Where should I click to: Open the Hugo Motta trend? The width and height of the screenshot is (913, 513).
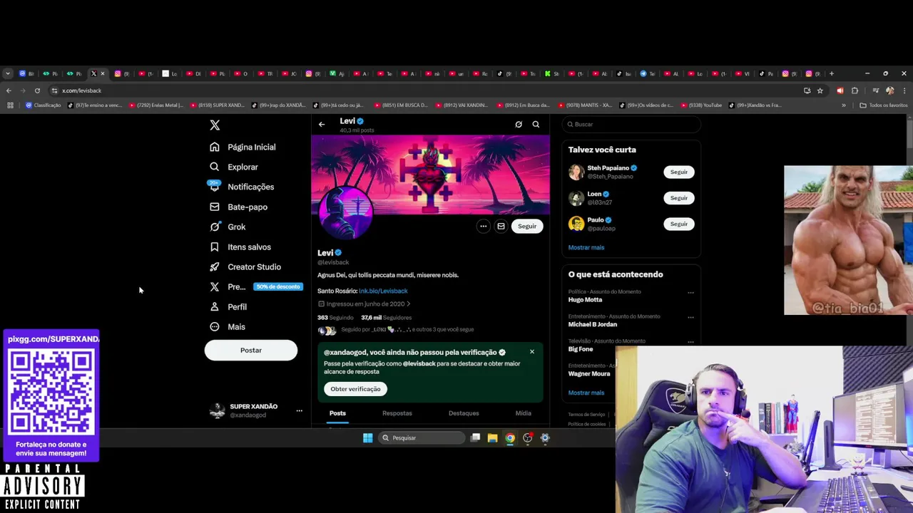tap(585, 300)
